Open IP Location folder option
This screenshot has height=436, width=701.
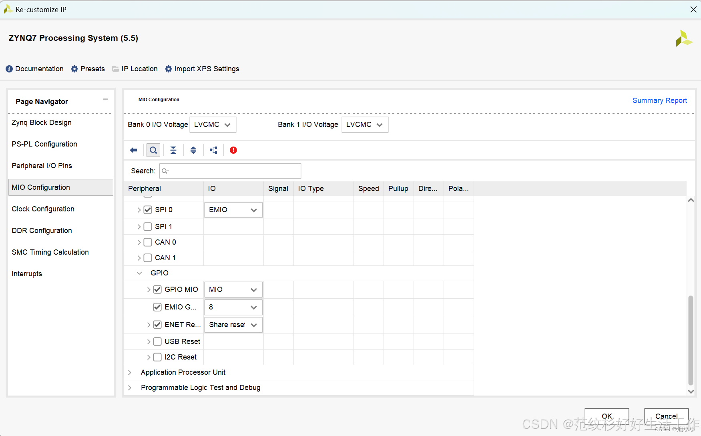tap(135, 69)
